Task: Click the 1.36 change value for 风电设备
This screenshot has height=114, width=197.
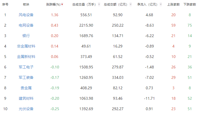Action: 55,15
